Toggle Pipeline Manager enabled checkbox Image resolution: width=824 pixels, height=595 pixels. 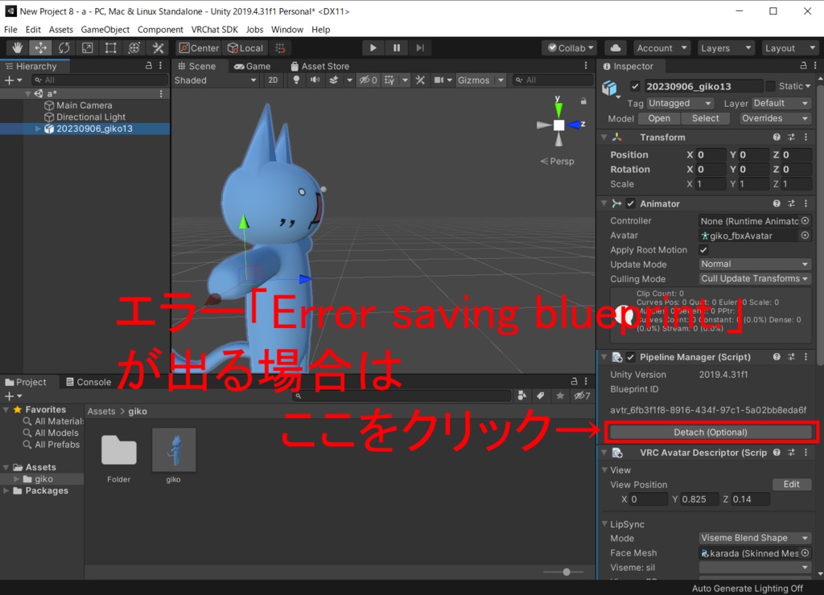[x=631, y=357]
